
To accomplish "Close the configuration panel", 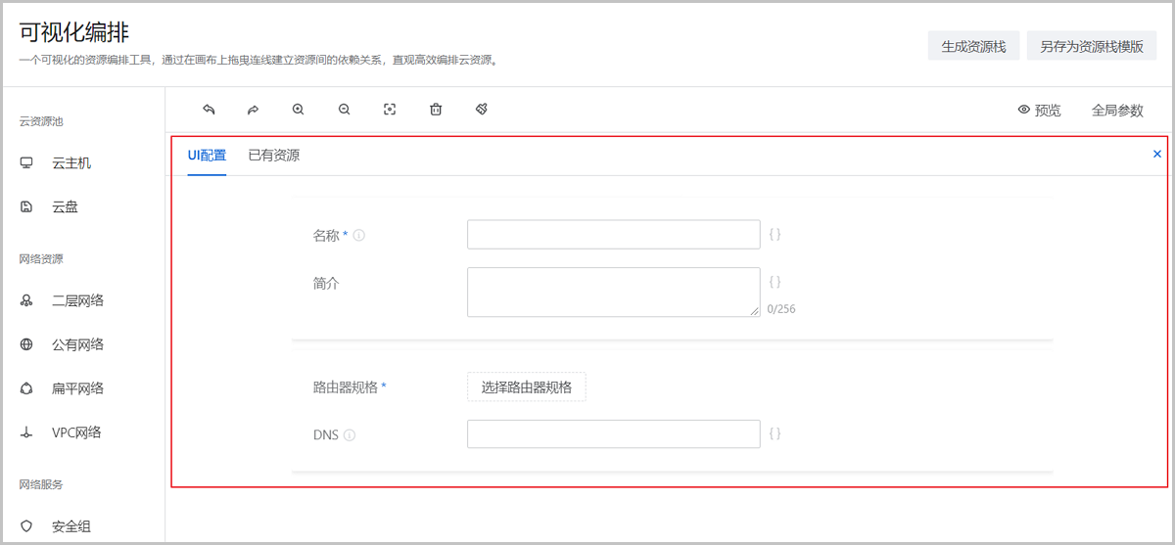I will [1157, 154].
